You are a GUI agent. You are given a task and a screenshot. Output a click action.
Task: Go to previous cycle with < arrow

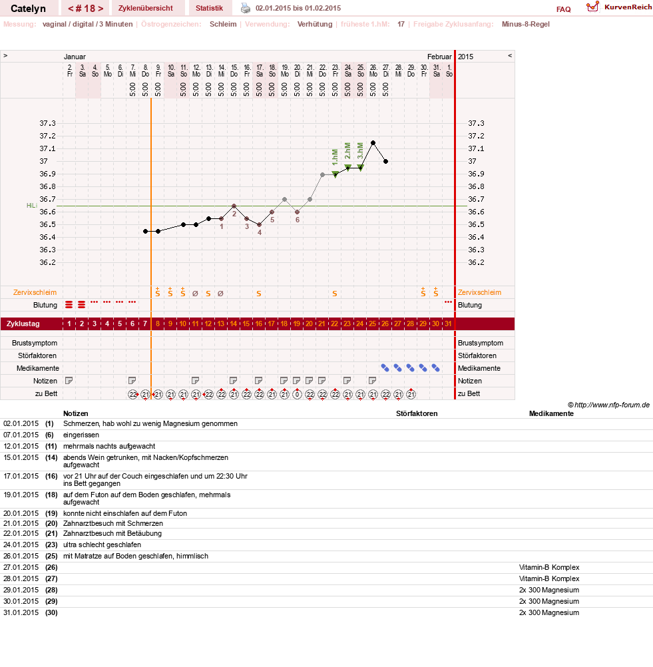(x=71, y=9)
